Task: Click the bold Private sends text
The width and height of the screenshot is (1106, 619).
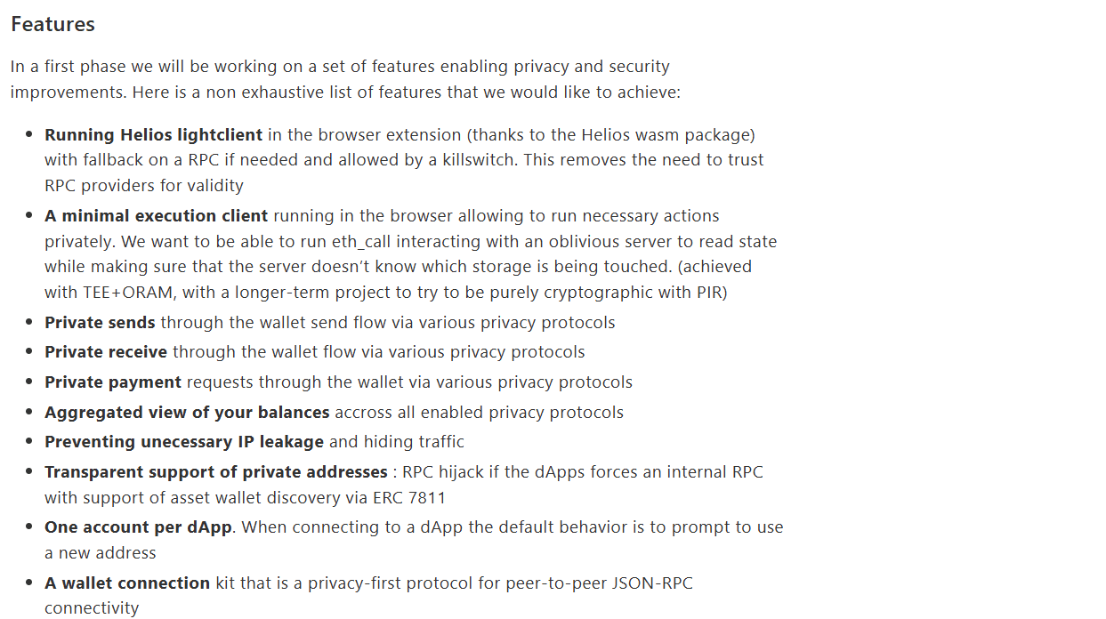Action: click(x=100, y=323)
